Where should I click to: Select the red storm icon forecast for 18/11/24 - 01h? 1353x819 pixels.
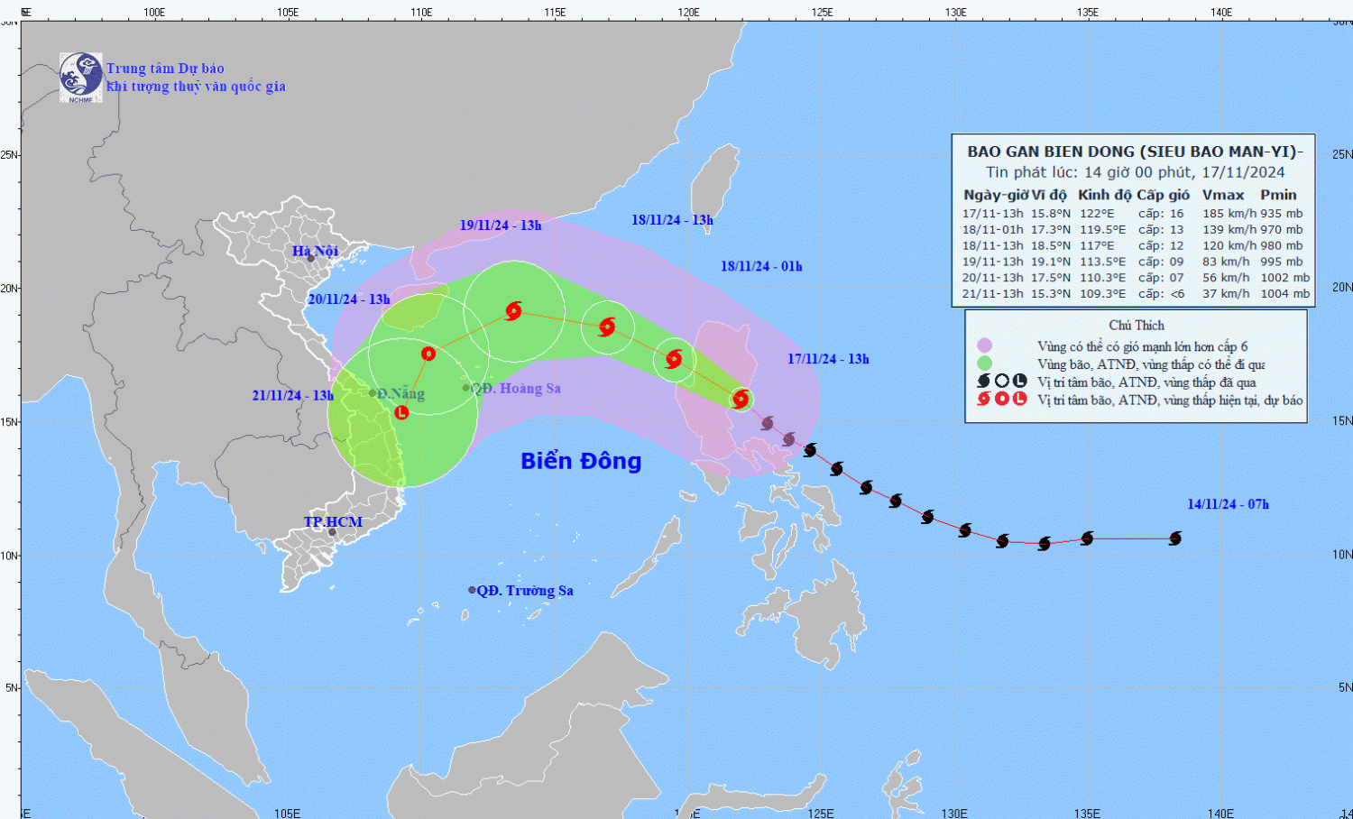pyautogui.click(x=674, y=359)
